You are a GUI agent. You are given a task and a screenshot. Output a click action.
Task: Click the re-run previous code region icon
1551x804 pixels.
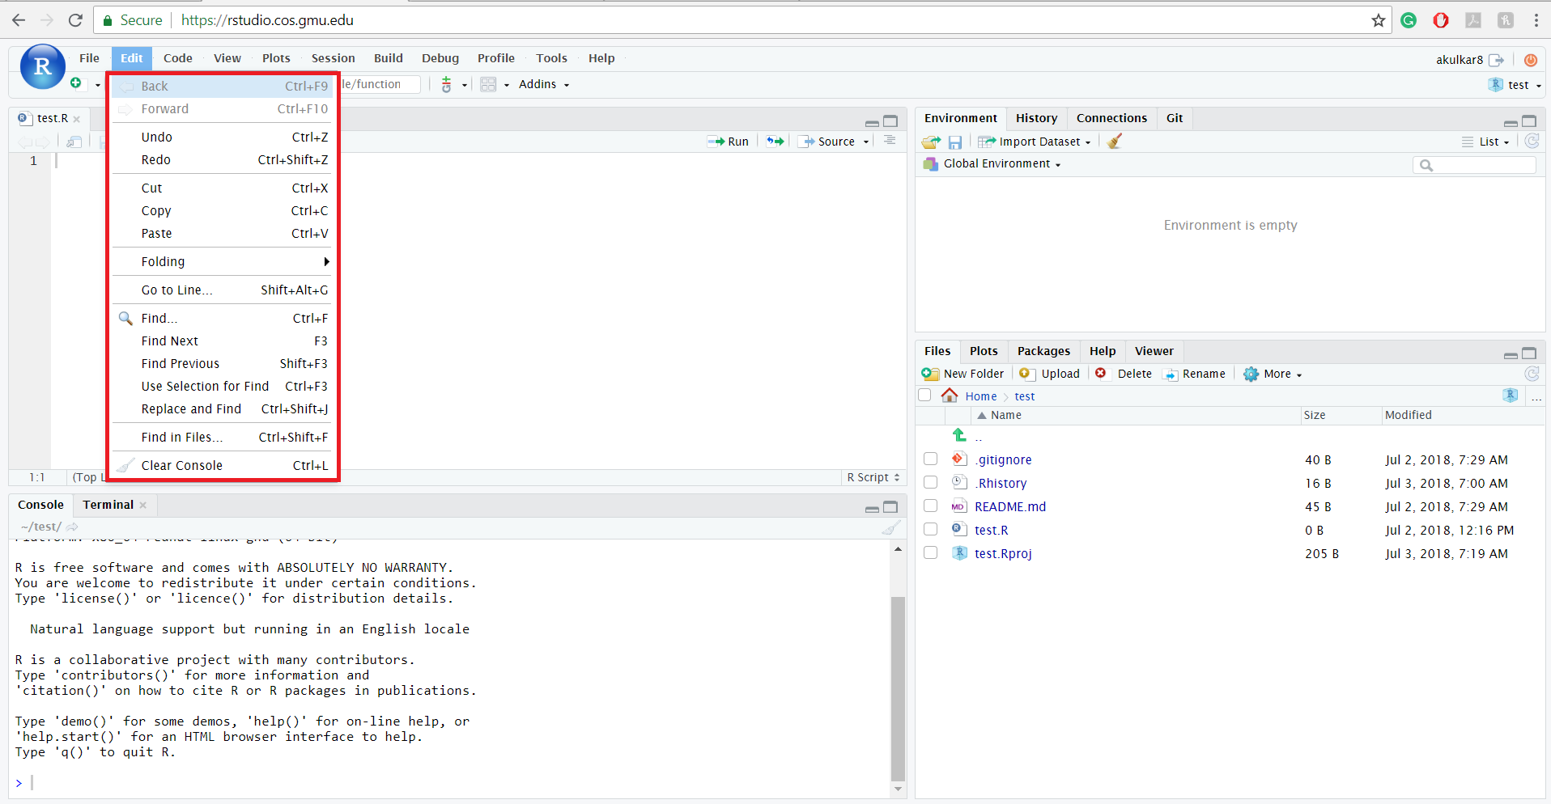click(x=775, y=141)
